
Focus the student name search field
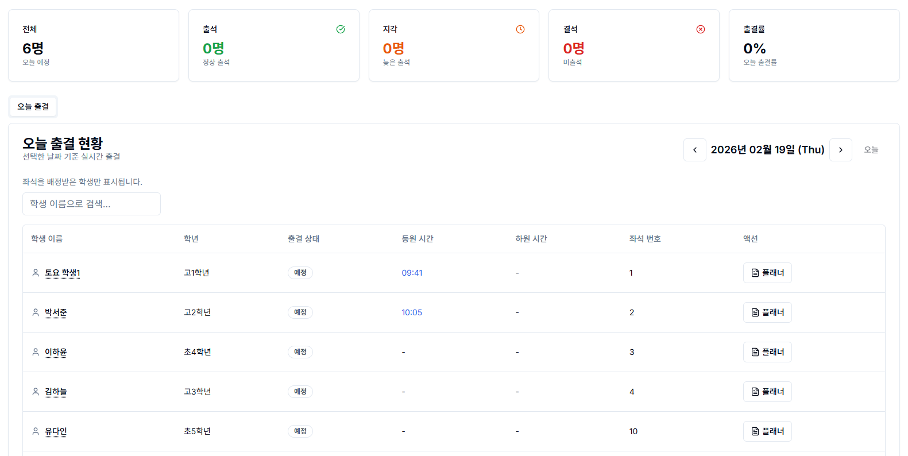91,204
